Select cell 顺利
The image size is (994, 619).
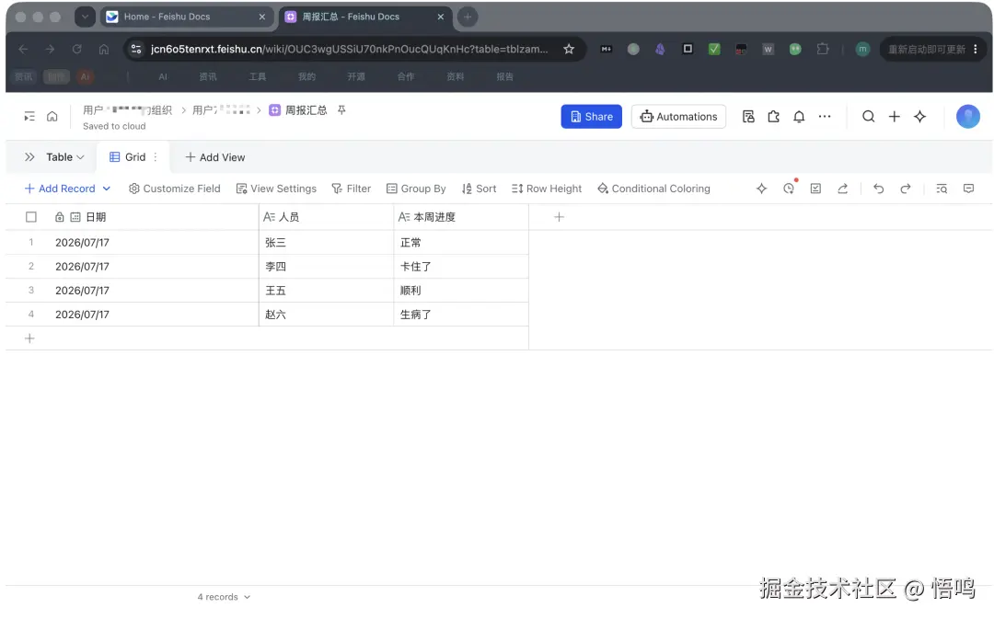461,291
